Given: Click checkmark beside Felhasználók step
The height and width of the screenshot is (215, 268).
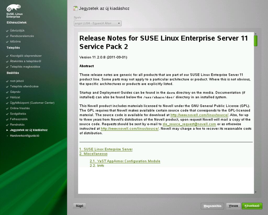Looking at the screenshot, I should pyautogui.click(x=7, y=119).
